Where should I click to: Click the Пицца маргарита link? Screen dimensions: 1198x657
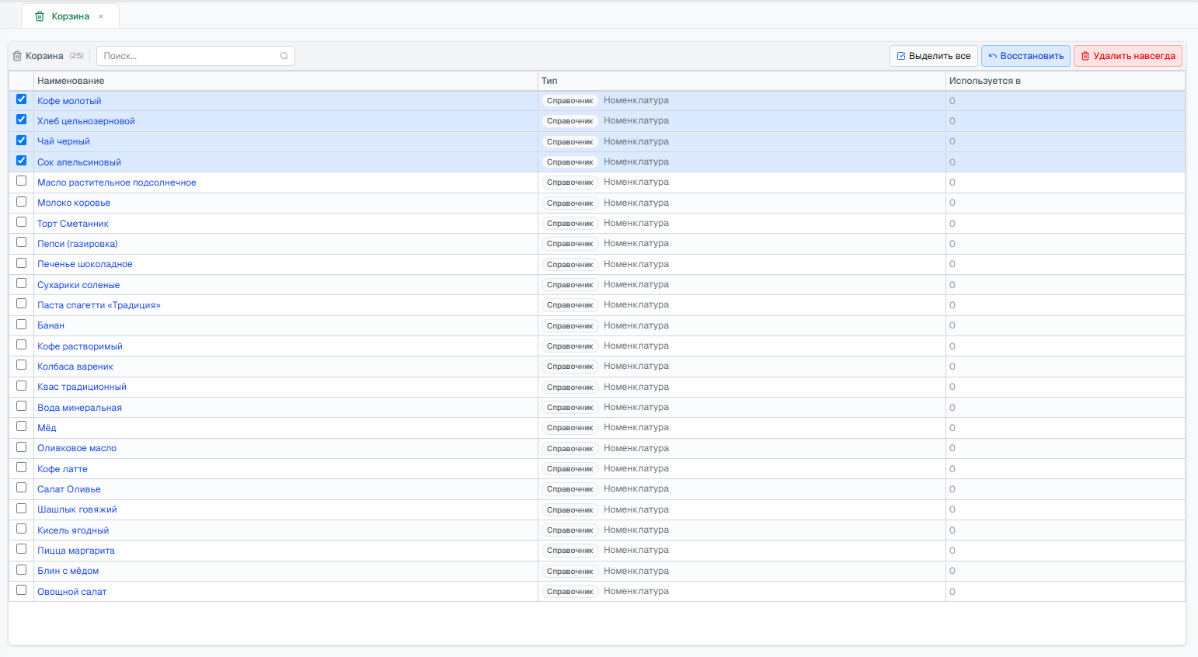pyautogui.click(x=76, y=551)
